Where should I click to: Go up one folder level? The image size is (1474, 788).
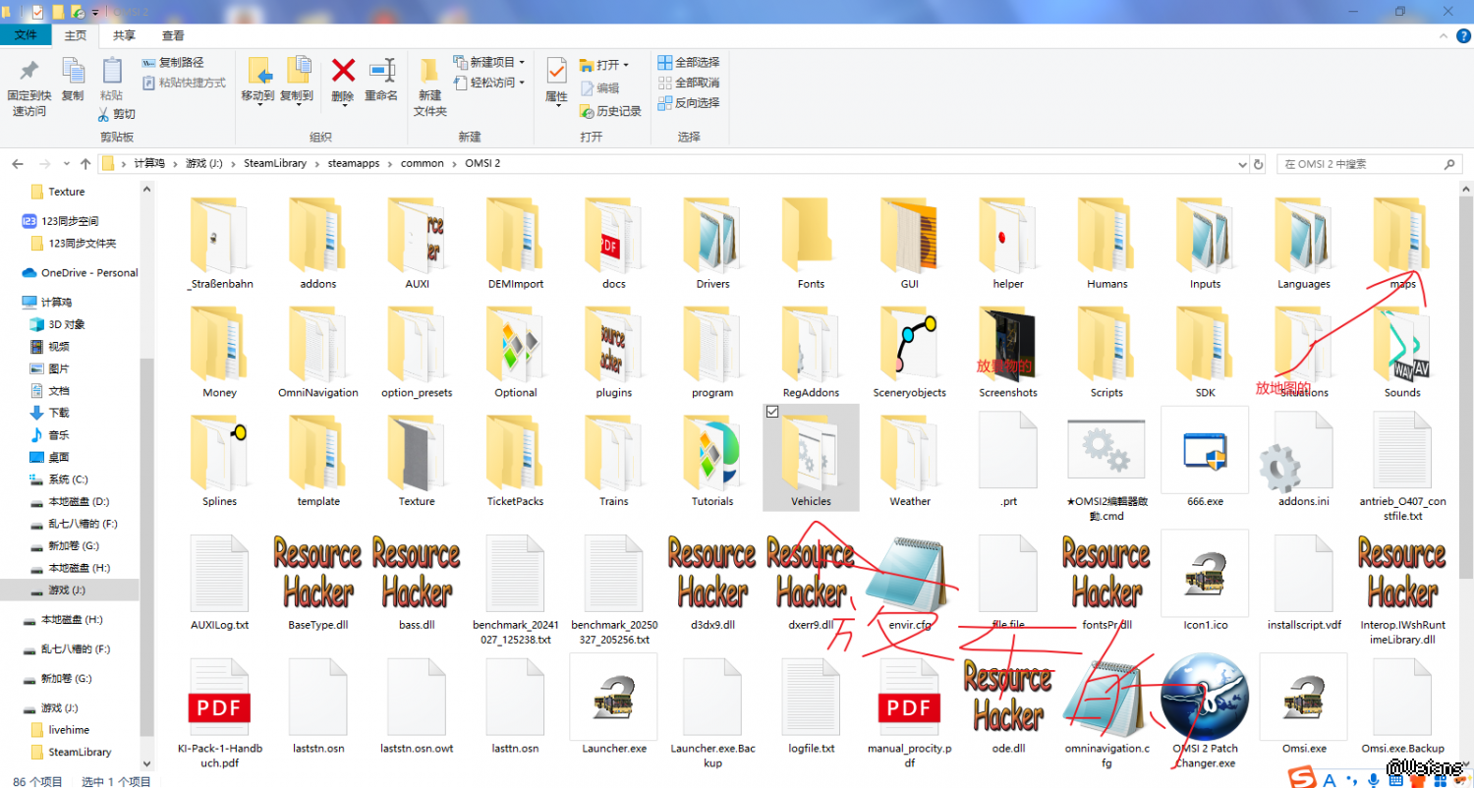(85, 164)
